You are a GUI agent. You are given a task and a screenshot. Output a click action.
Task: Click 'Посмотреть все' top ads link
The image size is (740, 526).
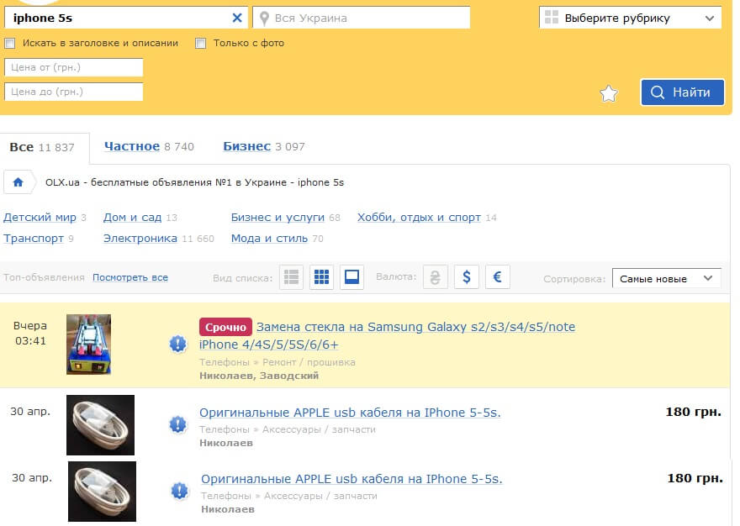[130, 277]
